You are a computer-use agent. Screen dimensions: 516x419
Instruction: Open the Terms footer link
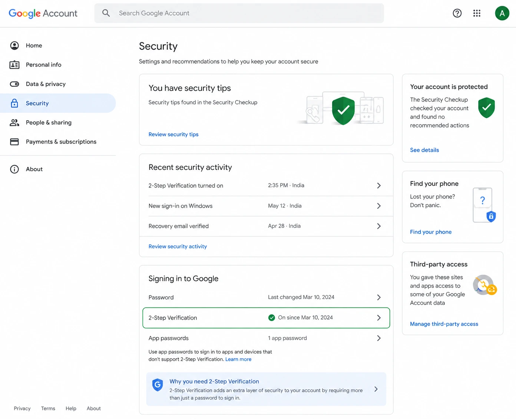pyautogui.click(x=48, y=409)
